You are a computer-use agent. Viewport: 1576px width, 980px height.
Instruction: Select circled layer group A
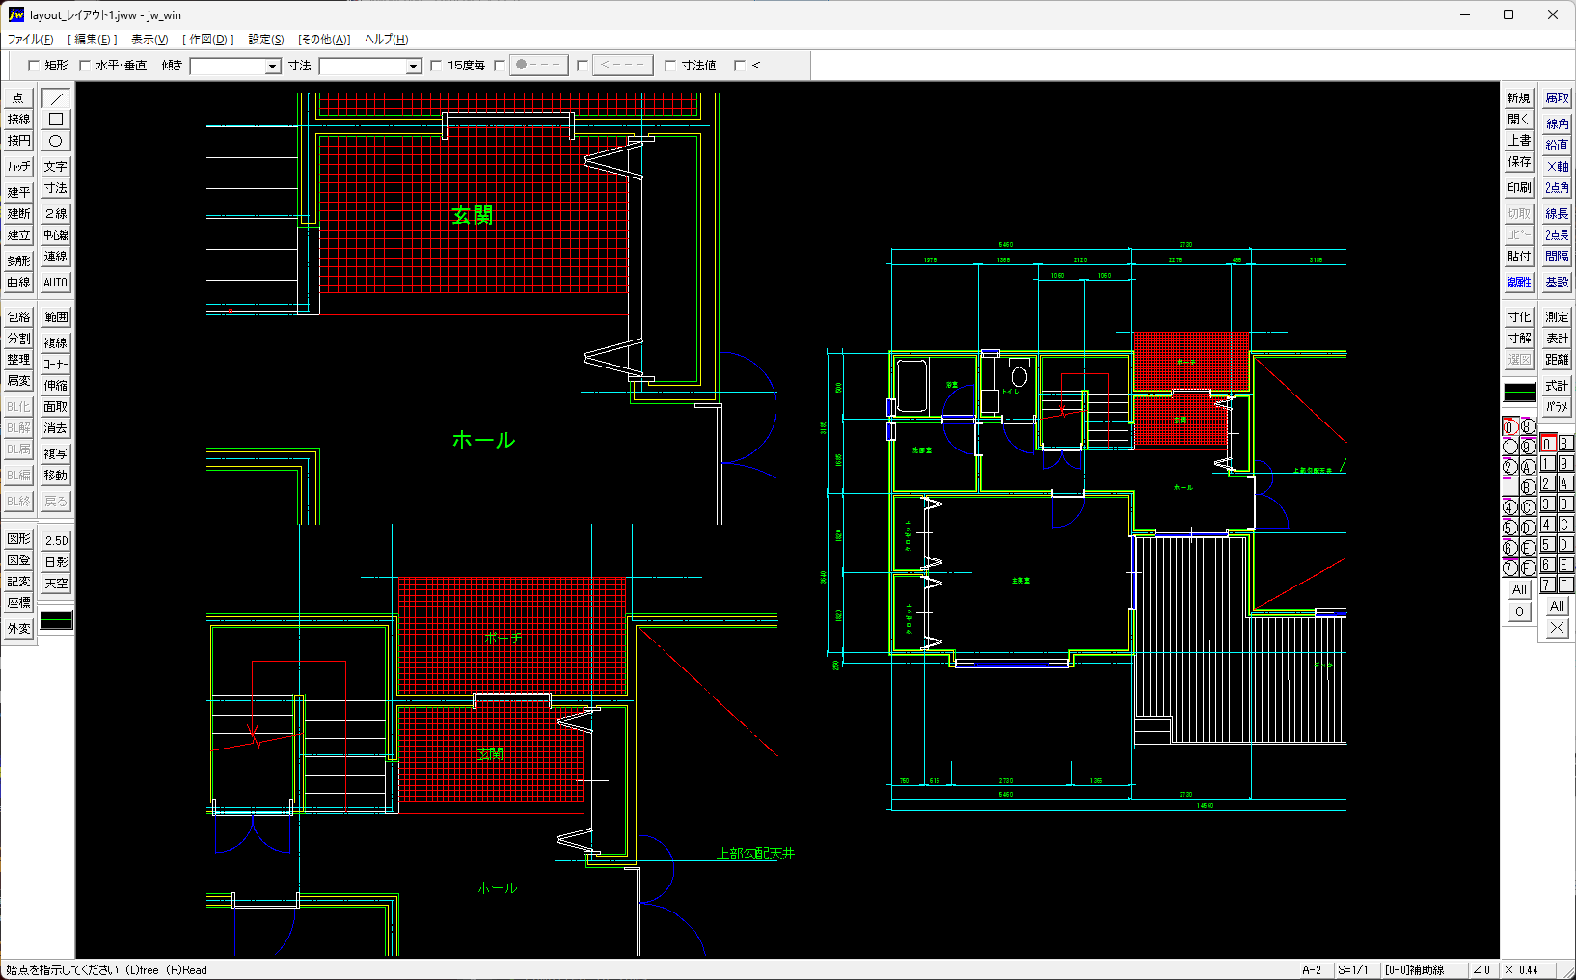pos(1528,467)
